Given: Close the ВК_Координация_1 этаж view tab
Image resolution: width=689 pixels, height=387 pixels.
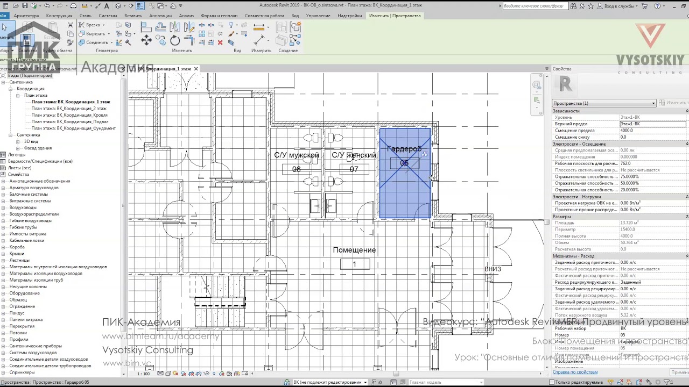Looking at the screenshot, I should tap(196, 69).
